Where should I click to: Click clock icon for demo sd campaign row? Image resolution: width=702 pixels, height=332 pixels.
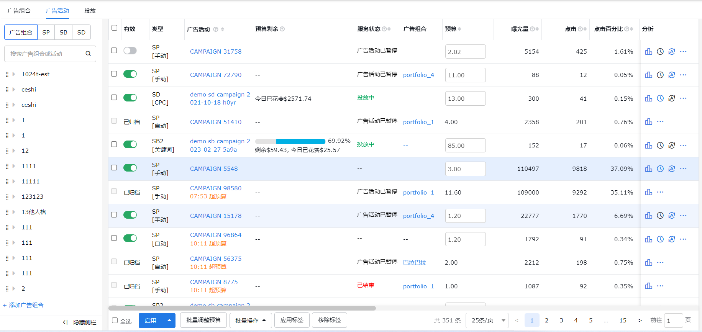click(x=660, y=98)
